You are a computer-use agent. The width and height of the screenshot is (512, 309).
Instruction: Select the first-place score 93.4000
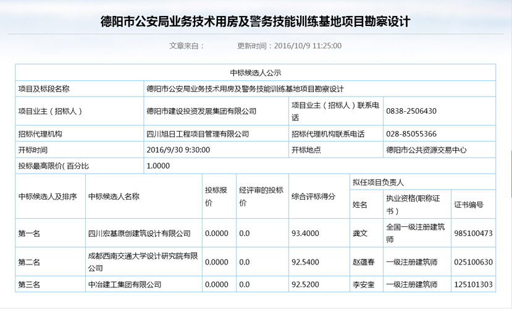pos(305,234)
